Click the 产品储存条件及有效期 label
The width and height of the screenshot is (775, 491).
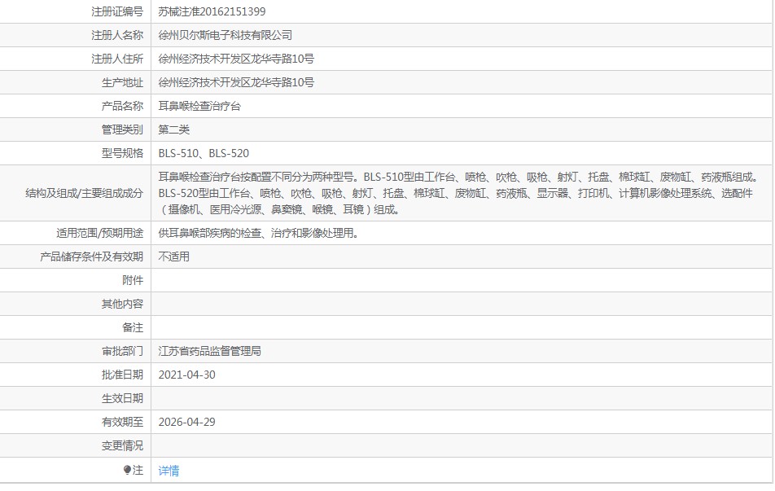tap(91, 256)
